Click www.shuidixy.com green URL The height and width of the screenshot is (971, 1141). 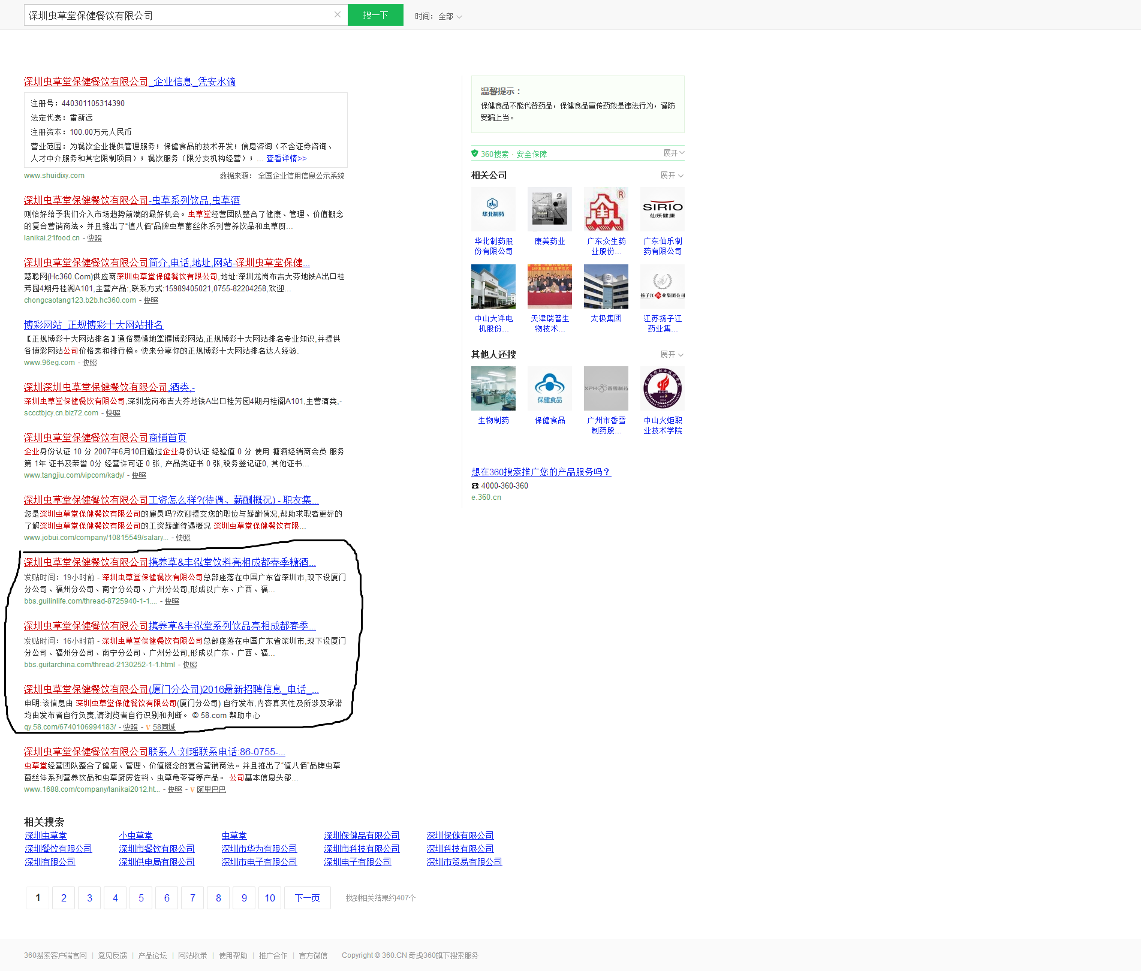coord(54,176)
